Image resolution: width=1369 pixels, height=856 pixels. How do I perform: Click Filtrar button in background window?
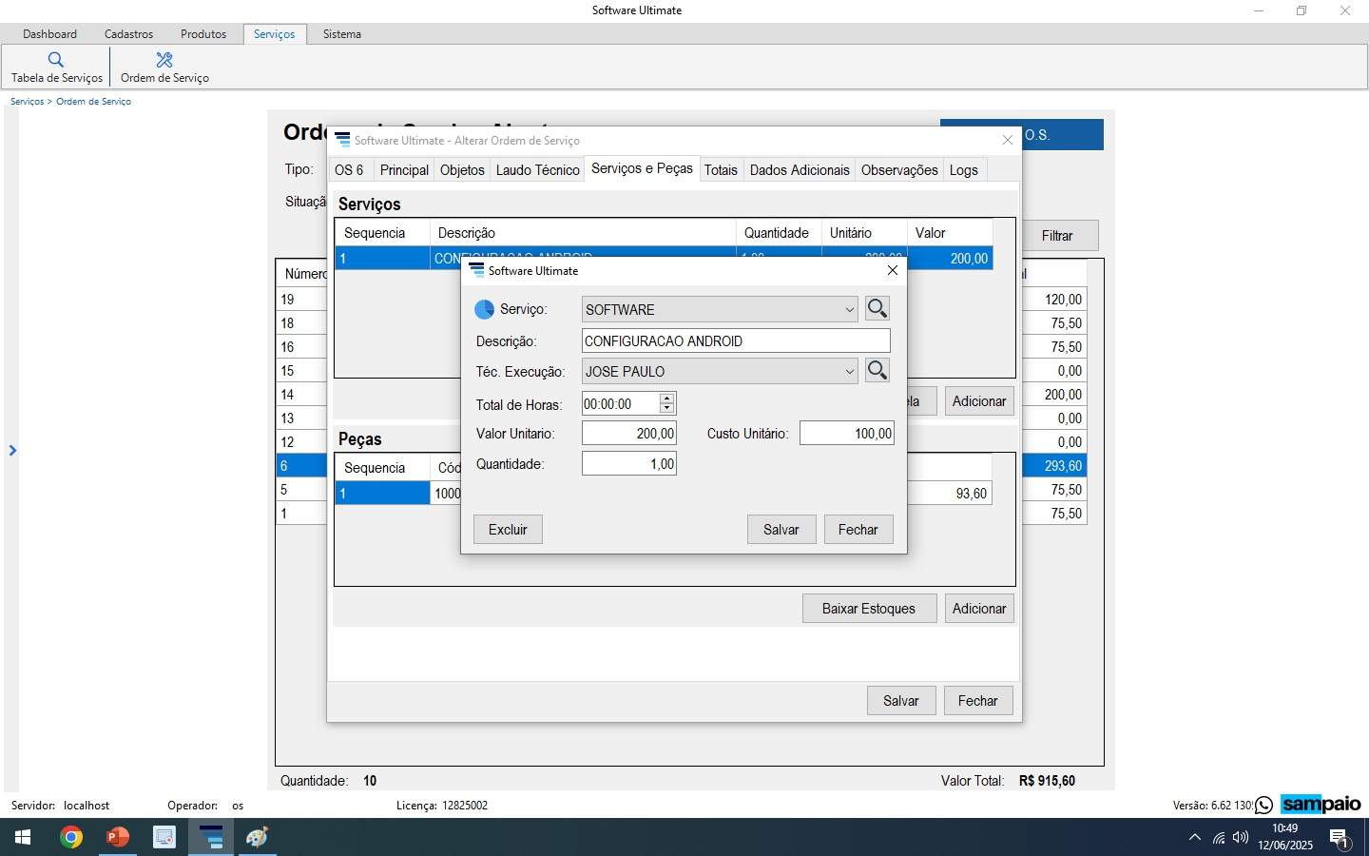(1057, 236)
